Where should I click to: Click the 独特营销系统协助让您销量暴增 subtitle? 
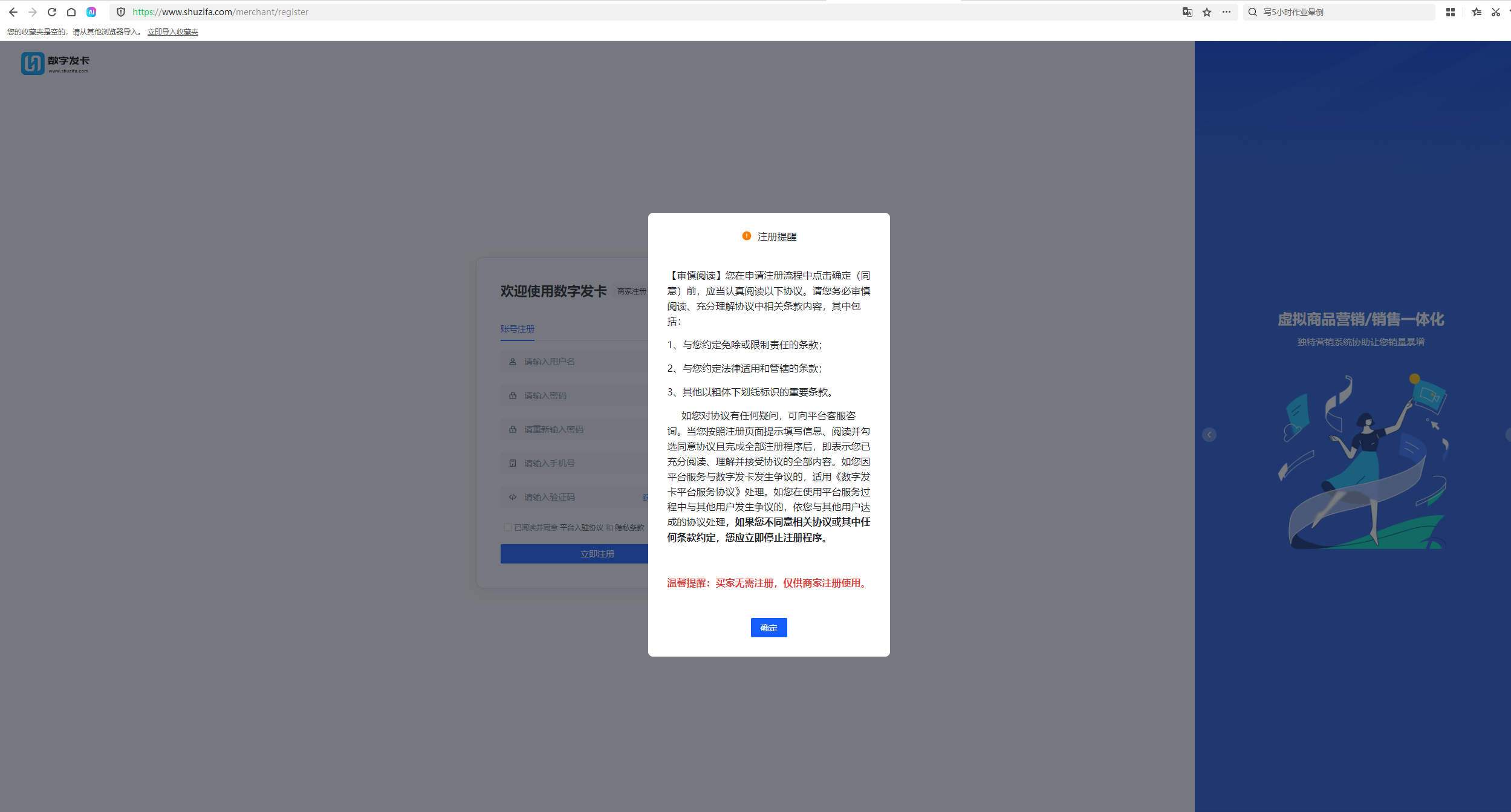tap(1360, 342)
